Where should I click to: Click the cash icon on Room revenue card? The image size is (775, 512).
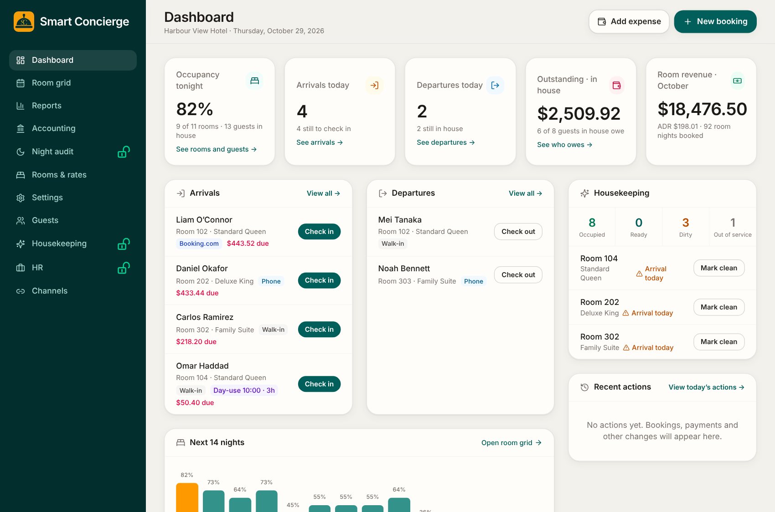click(x=737, y=81)
